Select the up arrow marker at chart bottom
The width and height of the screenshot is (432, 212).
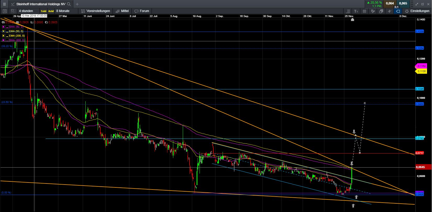(x=353, y=206)
